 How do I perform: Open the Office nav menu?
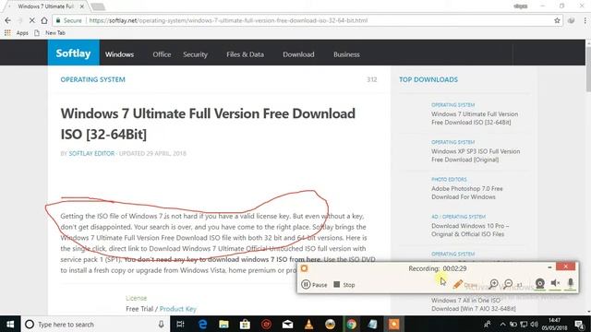coord(162,54)
